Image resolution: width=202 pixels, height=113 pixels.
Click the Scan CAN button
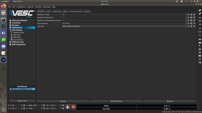point(22,101)
